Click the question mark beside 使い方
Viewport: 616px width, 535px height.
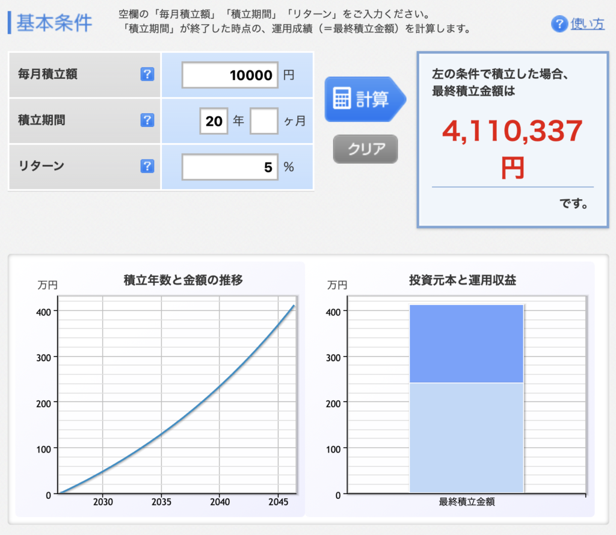[x=559, y=24]
